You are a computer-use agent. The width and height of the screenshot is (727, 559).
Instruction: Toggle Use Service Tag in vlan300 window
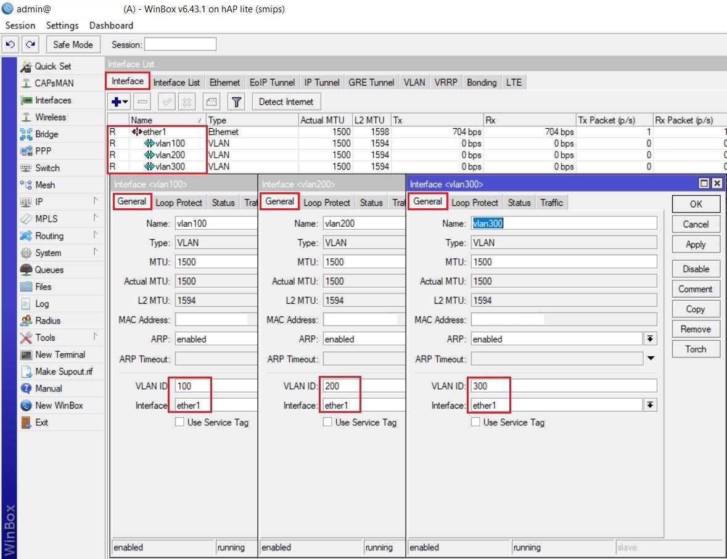(x=475, y=422)
